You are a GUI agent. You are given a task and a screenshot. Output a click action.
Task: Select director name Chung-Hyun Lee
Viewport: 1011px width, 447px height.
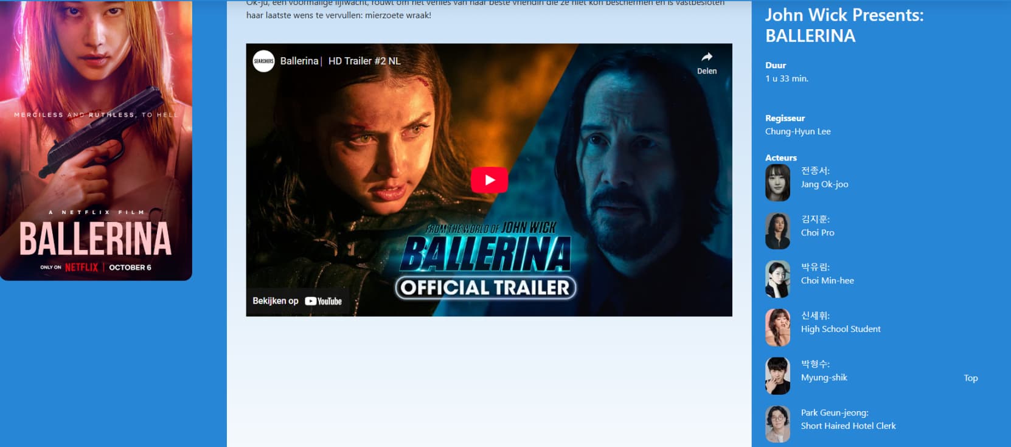(x=797, y=131)
